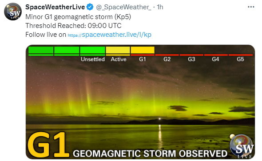Click the @_SpaceWeather_ handle
Screen dimensions: 262x161
tap(123, 7)
